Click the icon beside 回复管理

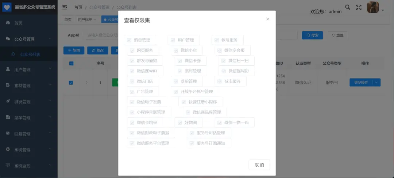point(8,134)
